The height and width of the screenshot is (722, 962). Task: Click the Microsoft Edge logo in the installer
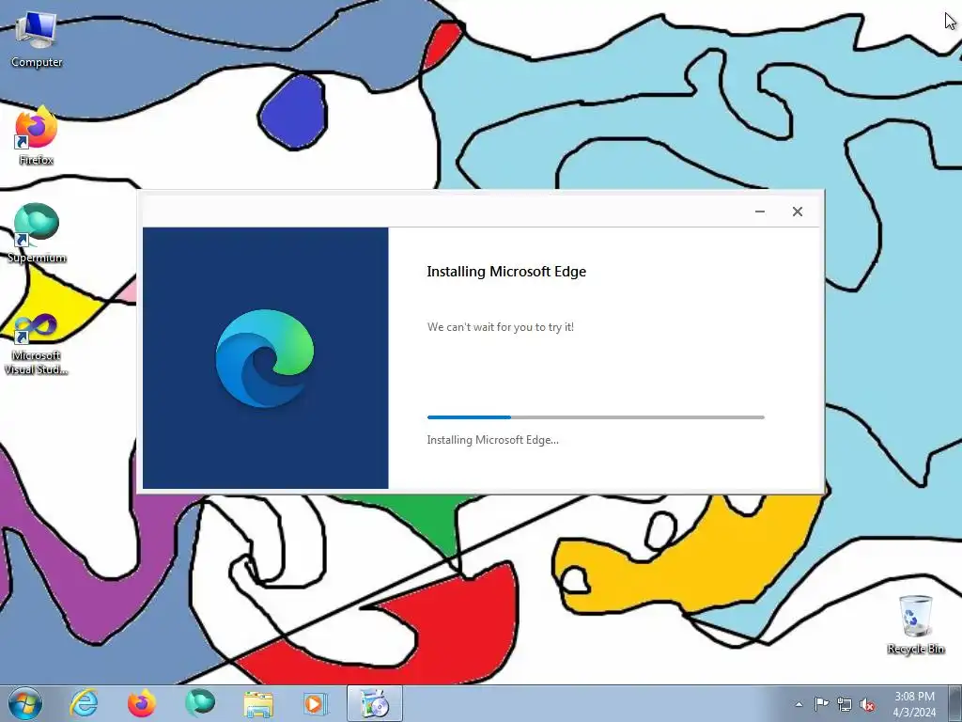coord(265,358)
